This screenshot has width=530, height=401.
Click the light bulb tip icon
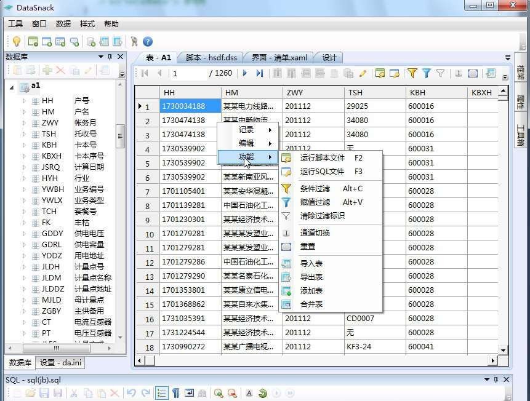[16, 41]
